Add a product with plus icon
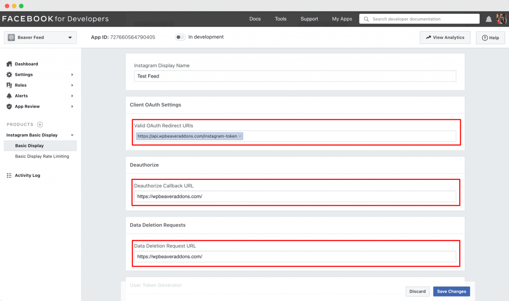The height and width of the screenshot is (301, 509). pyautogui.click(x=40, y=125)
